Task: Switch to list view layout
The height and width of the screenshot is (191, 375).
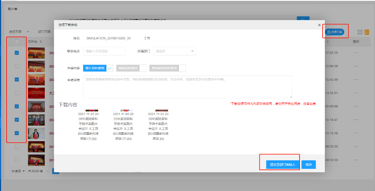Action: pos(367,32)
